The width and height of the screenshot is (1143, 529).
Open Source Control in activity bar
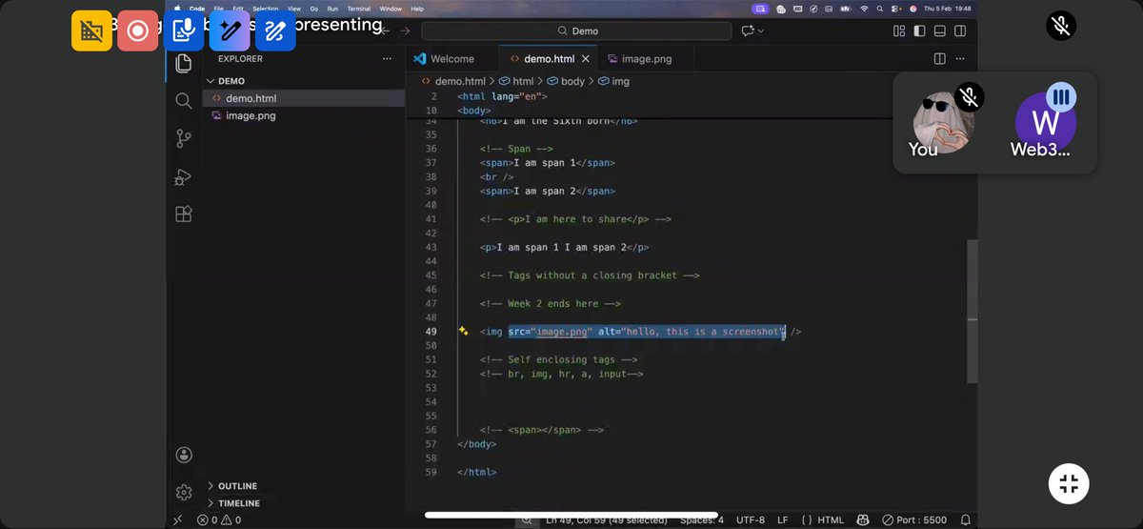click(184, 139)
